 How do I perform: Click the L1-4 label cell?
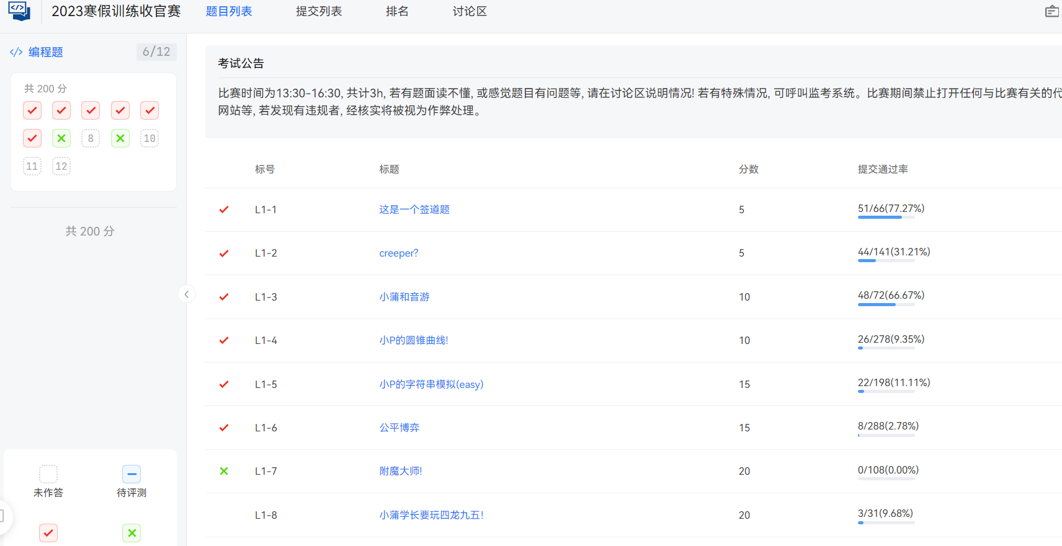click(x=266, y=340)
